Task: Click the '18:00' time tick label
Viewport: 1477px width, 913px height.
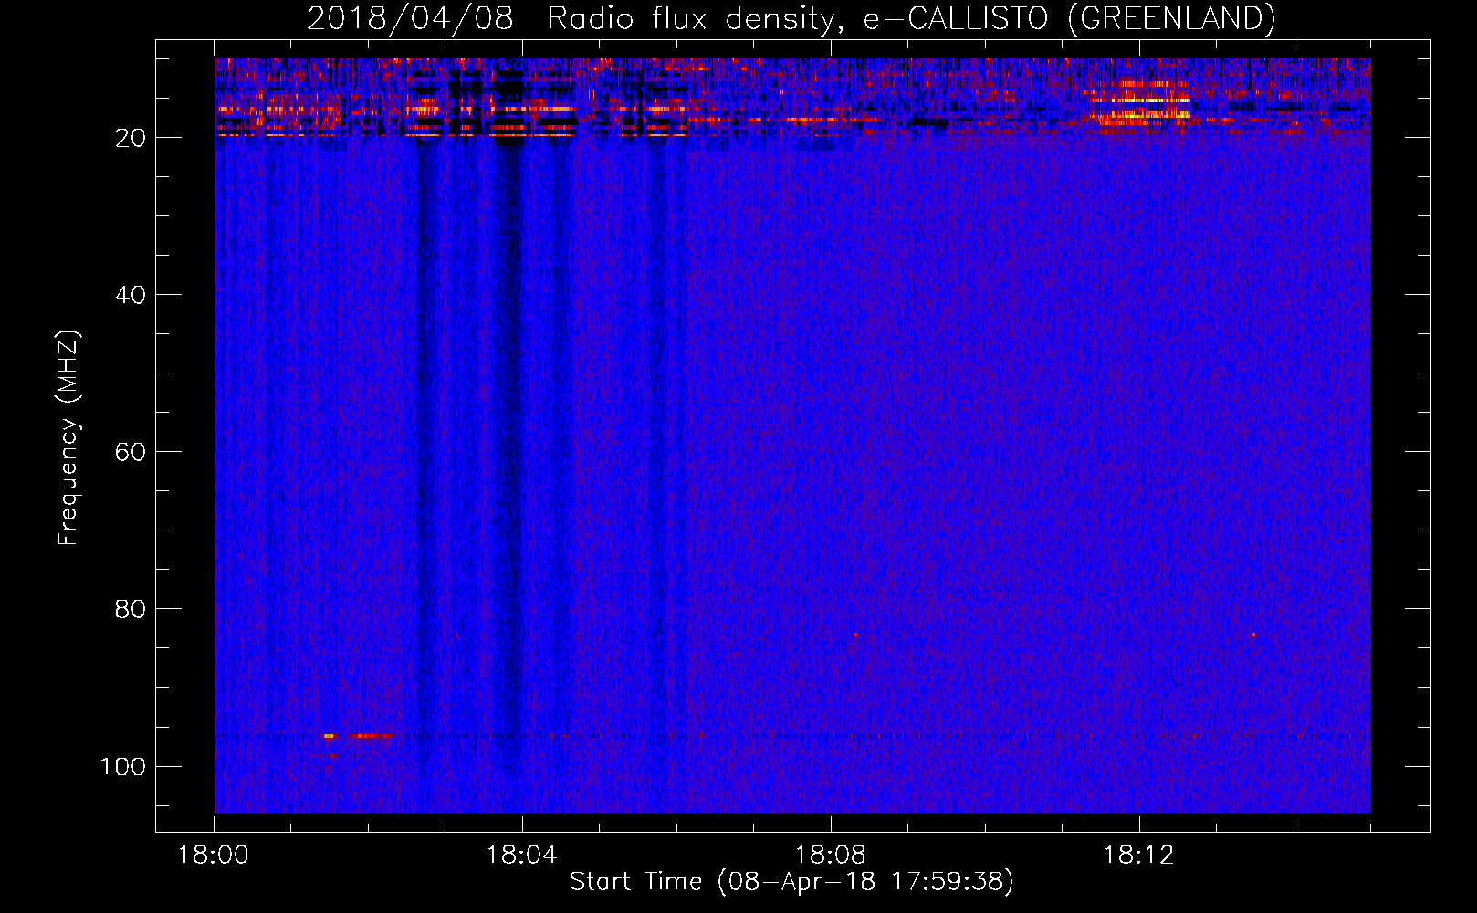Action: pyautogui.click(x=214, y=855)
